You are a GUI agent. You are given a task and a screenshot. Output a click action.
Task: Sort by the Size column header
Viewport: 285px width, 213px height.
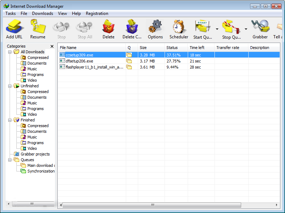(151, 48)
